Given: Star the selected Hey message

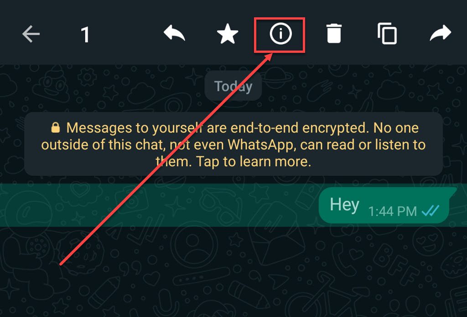Looking at the screenshot, I should tap(228, 34).
